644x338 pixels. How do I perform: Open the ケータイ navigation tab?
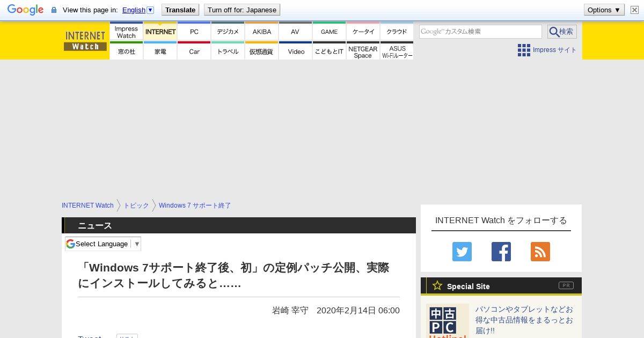coord(363,32)
